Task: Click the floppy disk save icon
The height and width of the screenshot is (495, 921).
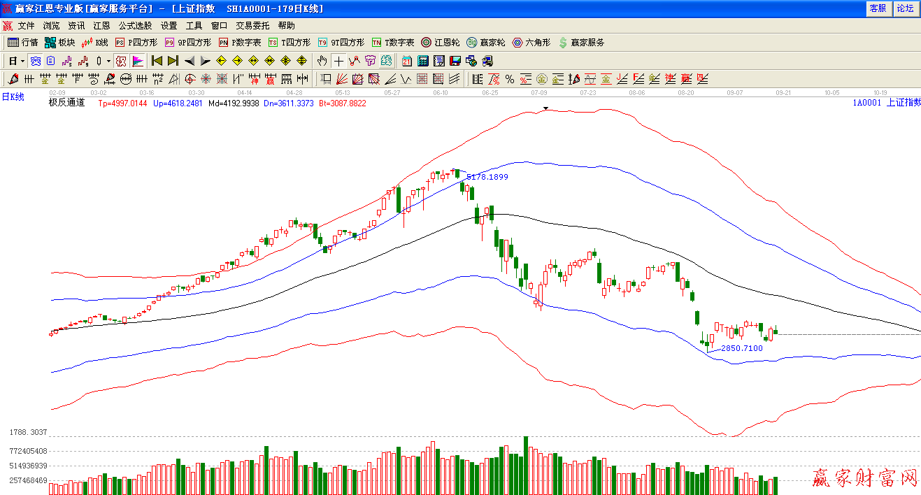Action: (x=455, y=61)
